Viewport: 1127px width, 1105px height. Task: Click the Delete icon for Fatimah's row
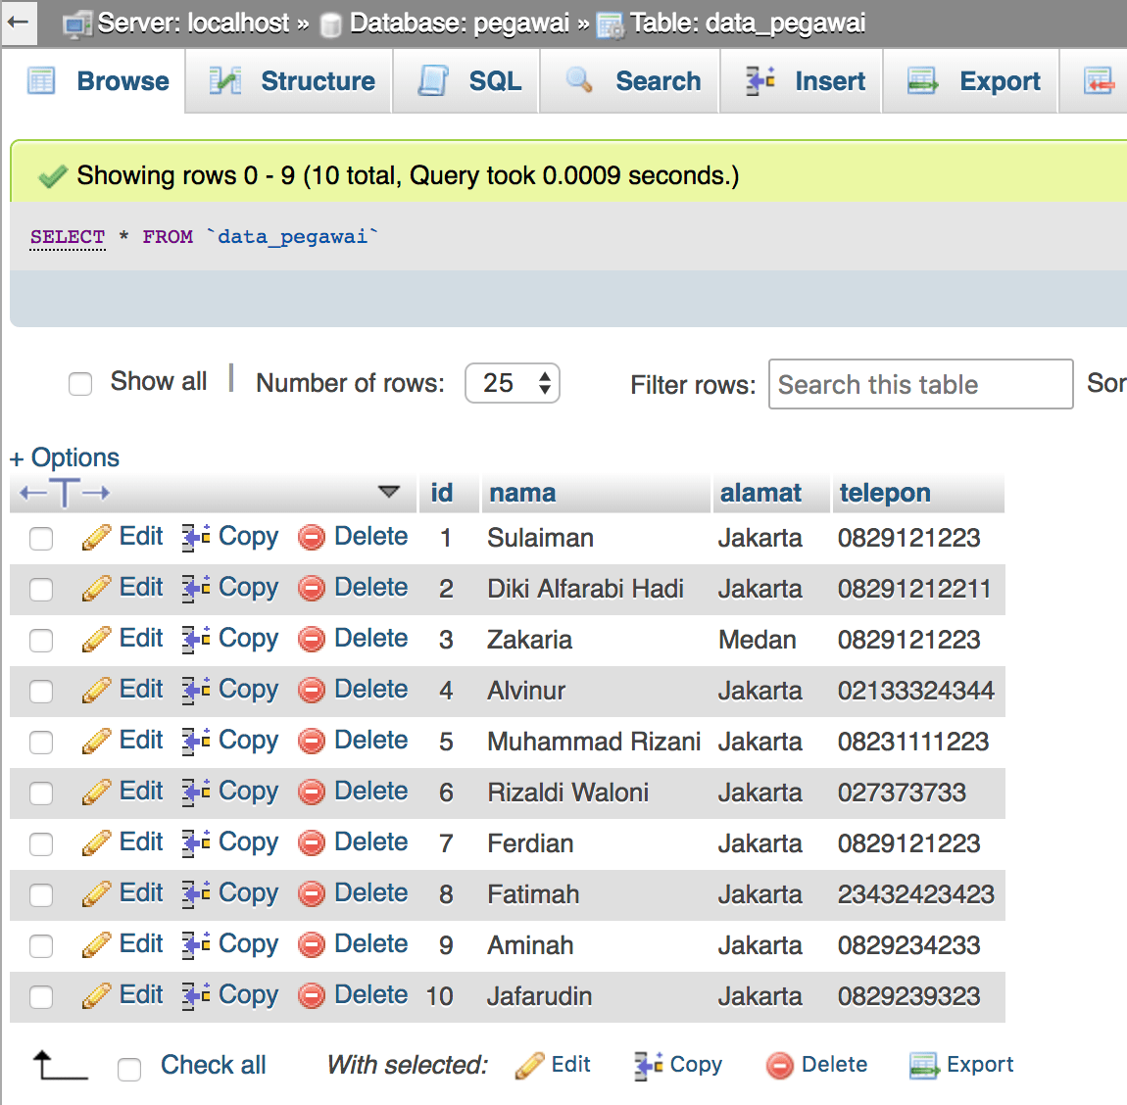[311, 893]
